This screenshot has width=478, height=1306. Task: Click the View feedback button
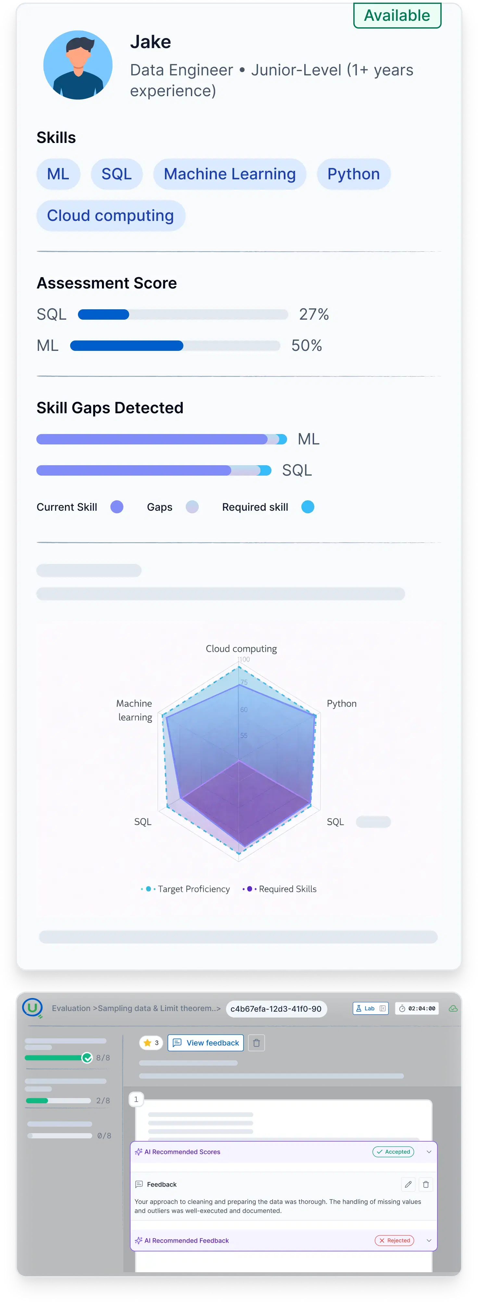point(206,1043)
